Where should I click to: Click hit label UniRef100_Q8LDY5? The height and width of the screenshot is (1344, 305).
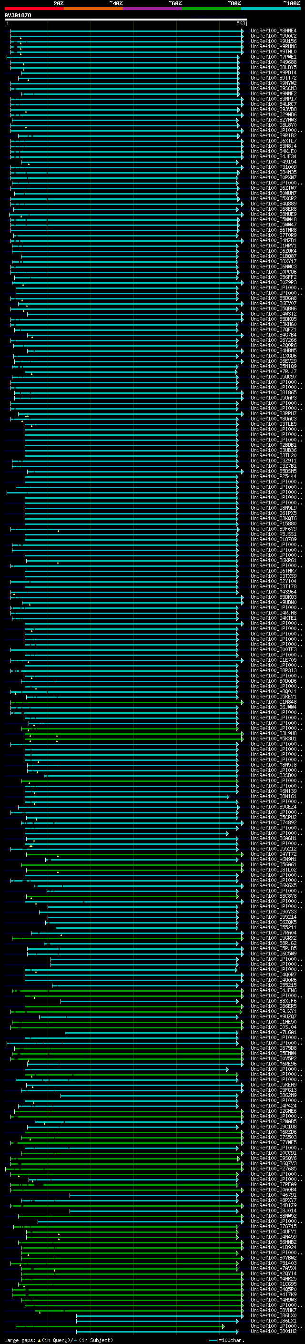pyautogui.click(x=274, y=67)
